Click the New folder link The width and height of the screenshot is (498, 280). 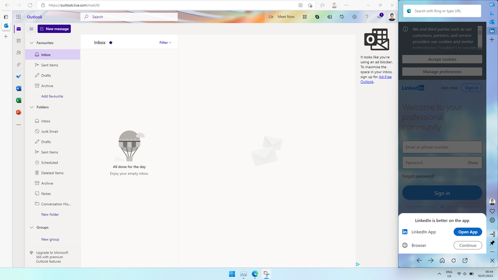coord(50,215)
